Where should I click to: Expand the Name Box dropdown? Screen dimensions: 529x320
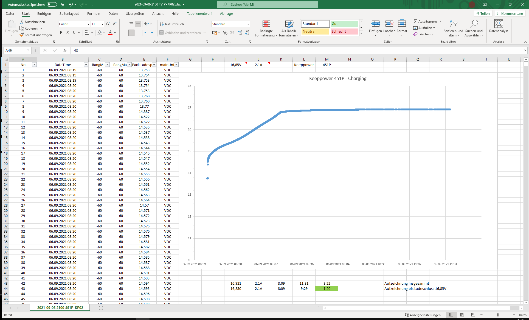(x=28, y=50)
